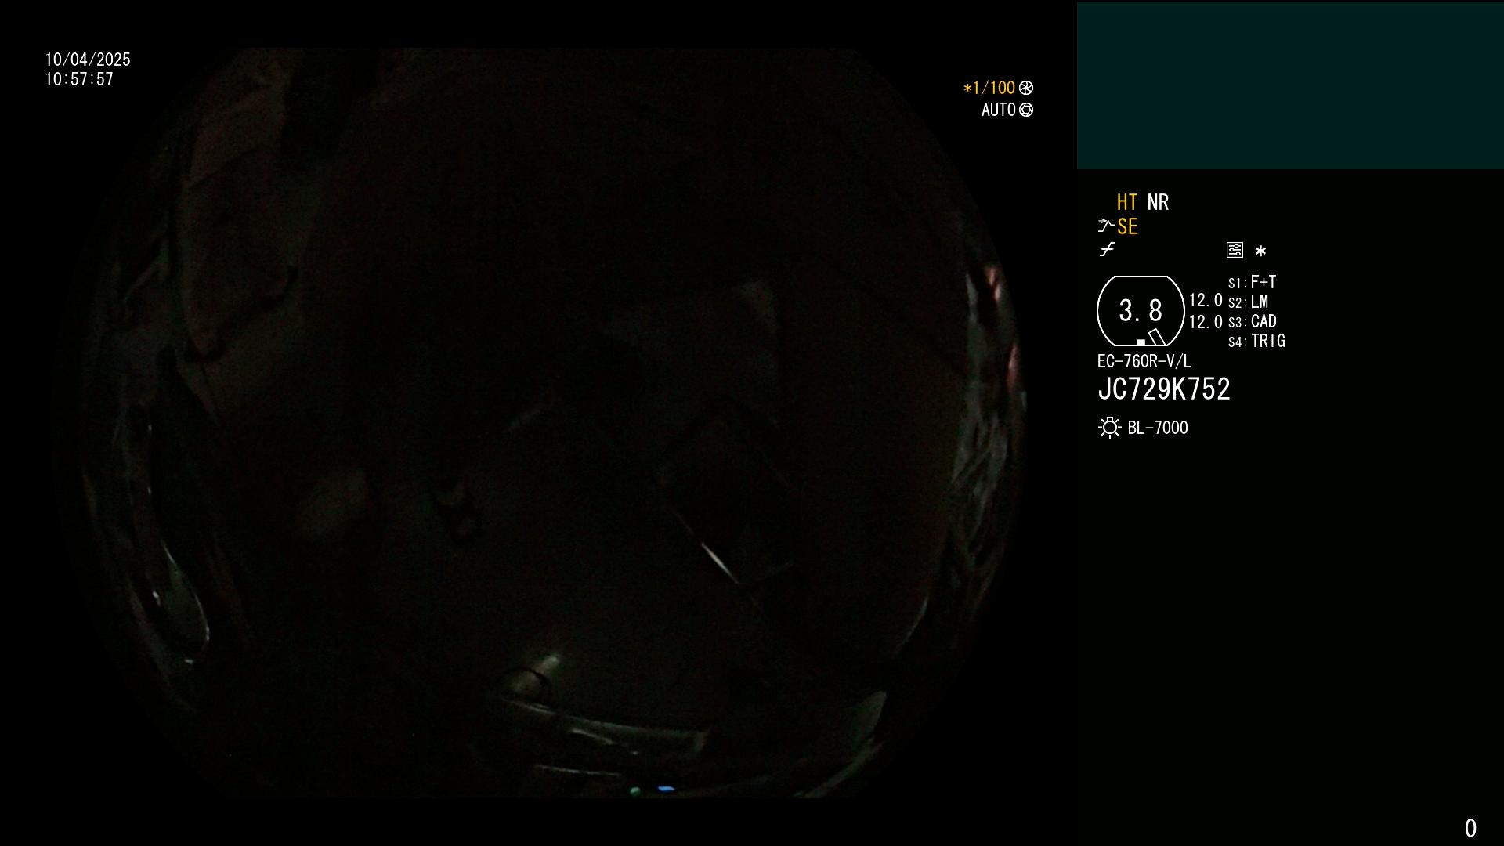The height and width of the screenshot is (846, 1504).
Task: Click the lower 12.0 value
Action: click(x=1206, y=322)
